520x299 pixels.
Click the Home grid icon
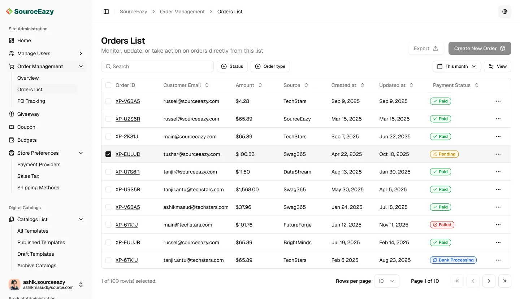pyautogui.click(x=12, y=40)
